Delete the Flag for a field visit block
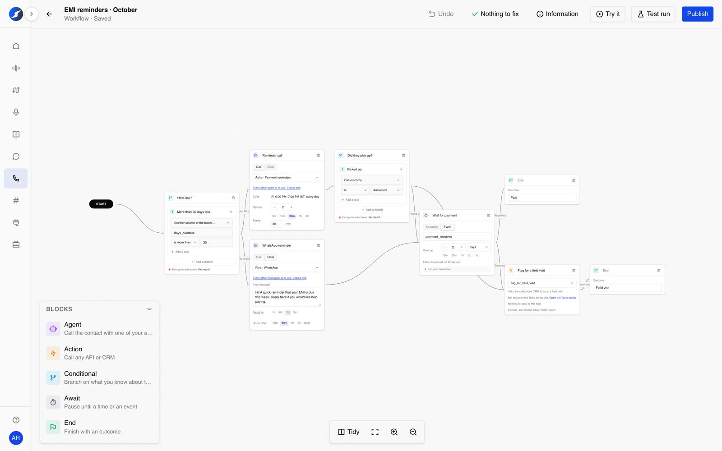Screen dimensions: 722x451 pyautogui.click(x=574, y=270)
